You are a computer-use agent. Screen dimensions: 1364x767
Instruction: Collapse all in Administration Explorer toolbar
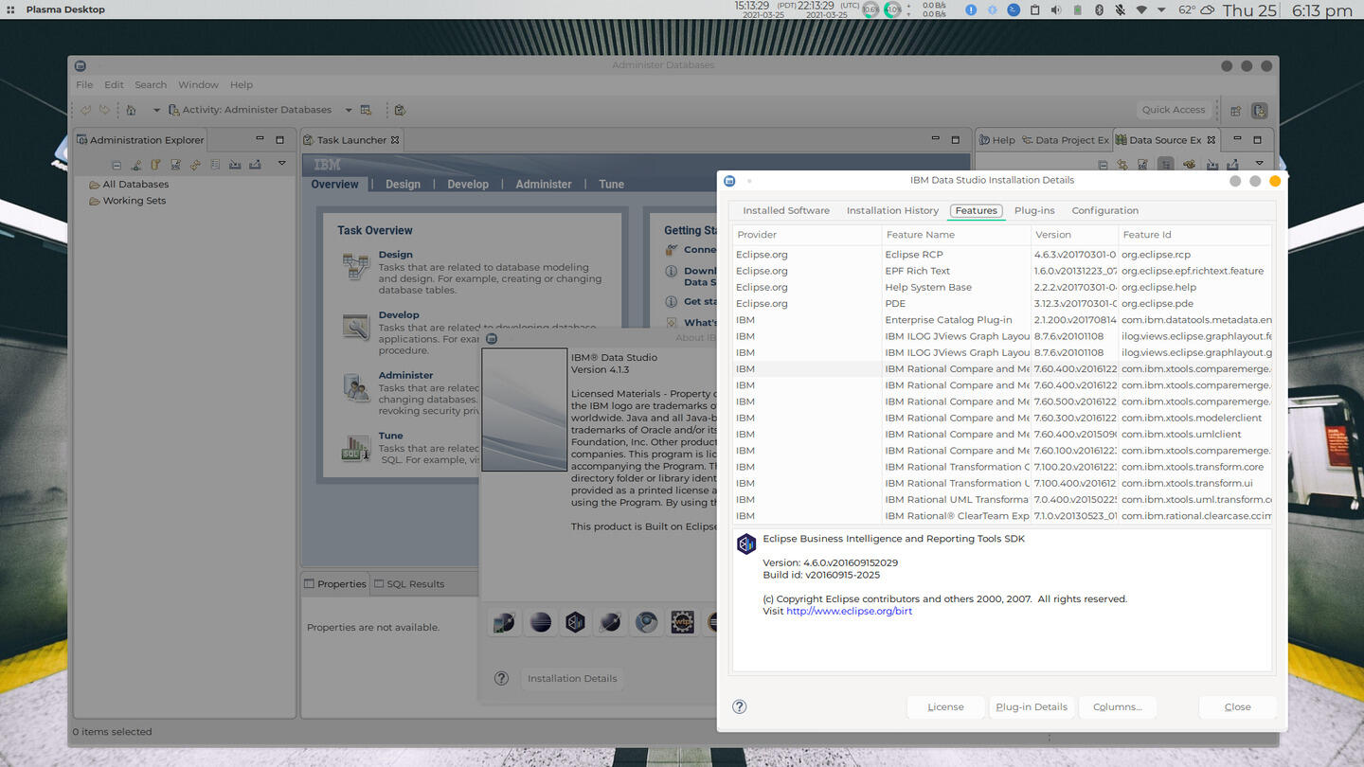[117, 165]
